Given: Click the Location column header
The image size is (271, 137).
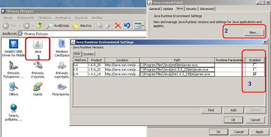Looking at the screenshot, I should point(122,60).
